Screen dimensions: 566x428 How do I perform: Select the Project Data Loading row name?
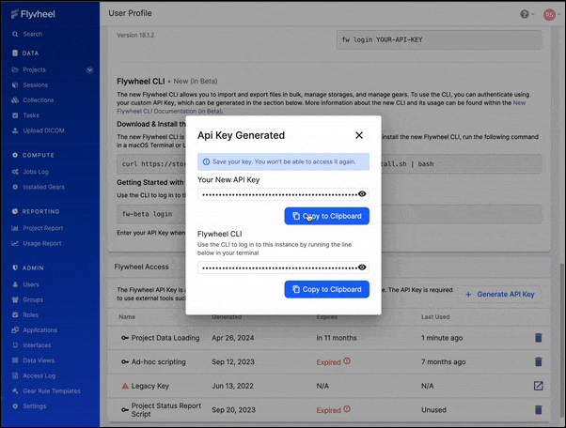click(165, 338)
